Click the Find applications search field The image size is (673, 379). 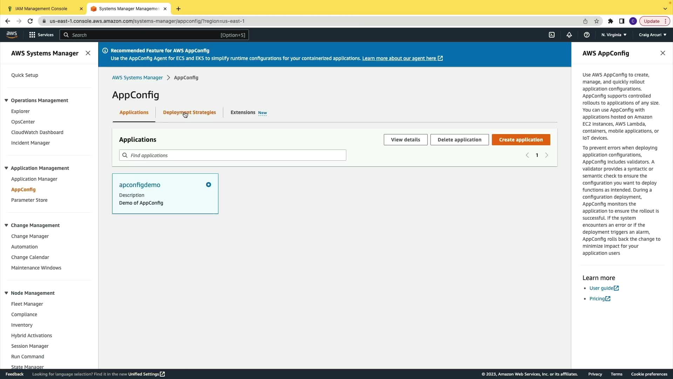tap(233, 155)
